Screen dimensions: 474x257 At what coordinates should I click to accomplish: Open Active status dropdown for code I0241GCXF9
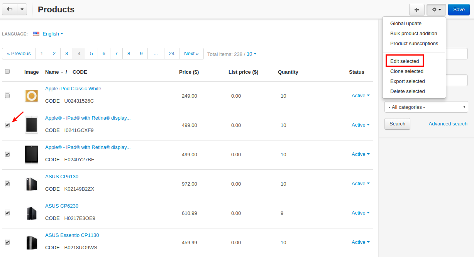(361, 125)
